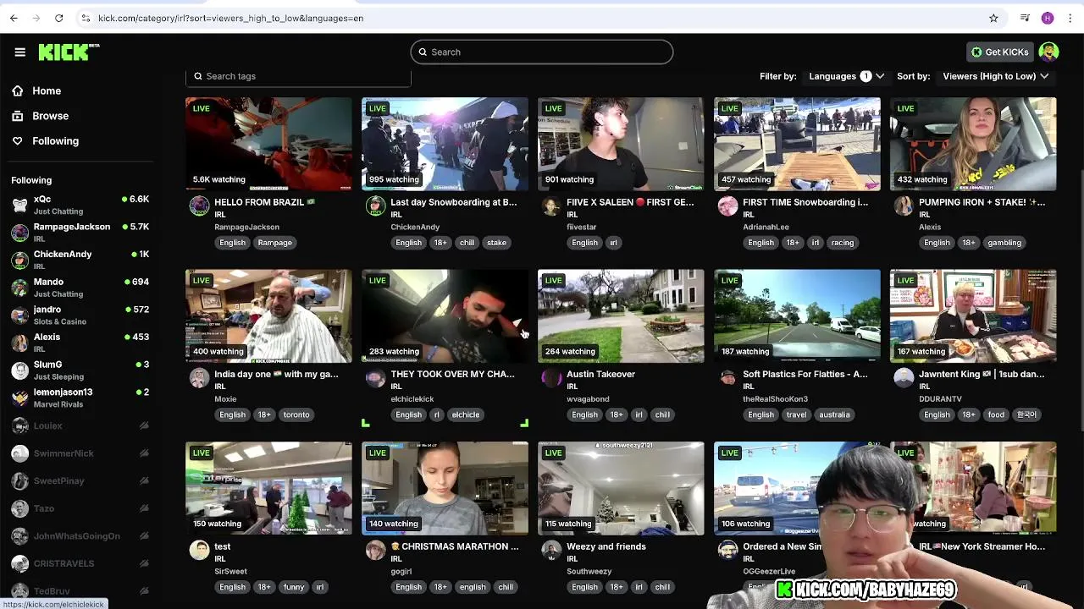Click theRealShooKon3 avatar under Soft Plastics stream
Image resolution: width=1084 pixels, height=609 pixels.
pyautogui.click(x=727, y=378)
